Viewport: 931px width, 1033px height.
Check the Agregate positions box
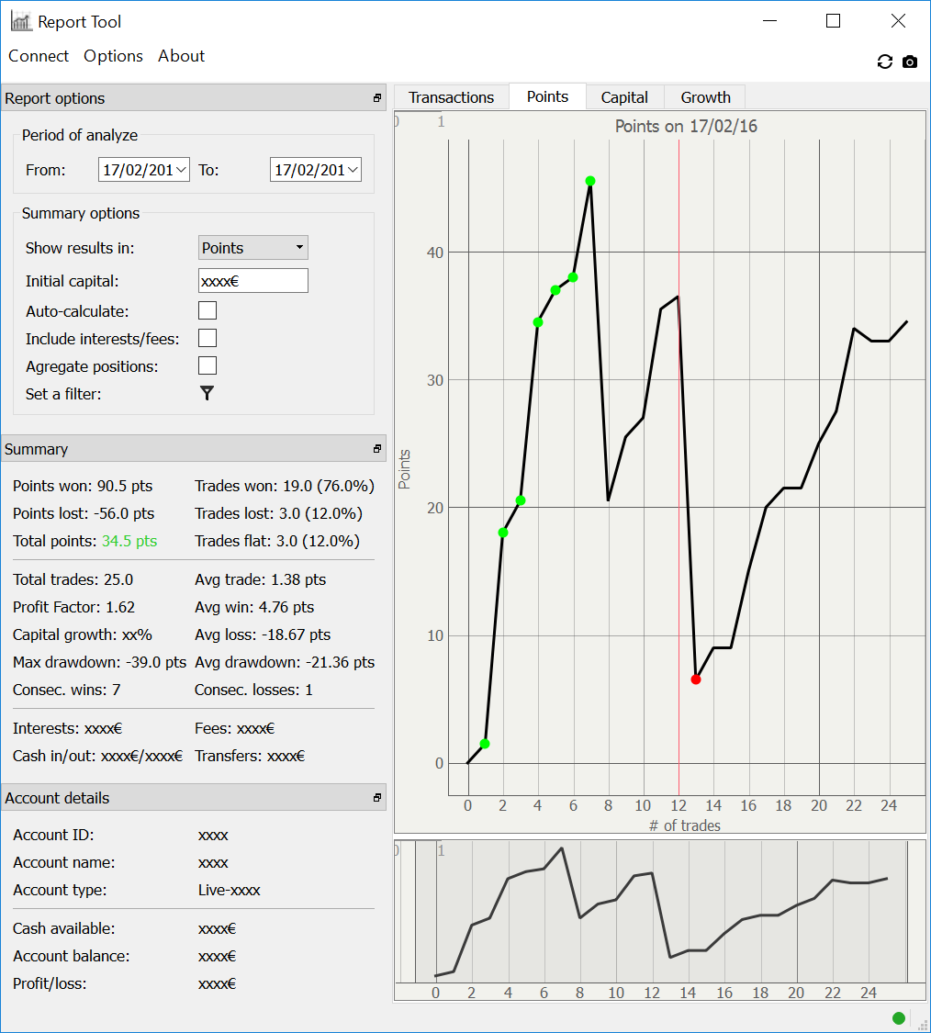pyautogui.click(x=208, y=365)
